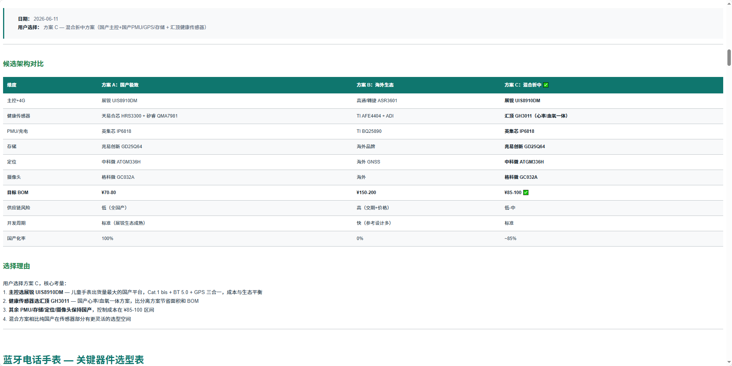Click the 低-中 risk cell

[x=510, y=208]
